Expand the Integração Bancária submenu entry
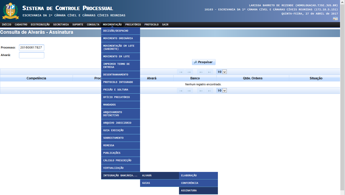Screen dimensions: 345x195 pos(120,176)
